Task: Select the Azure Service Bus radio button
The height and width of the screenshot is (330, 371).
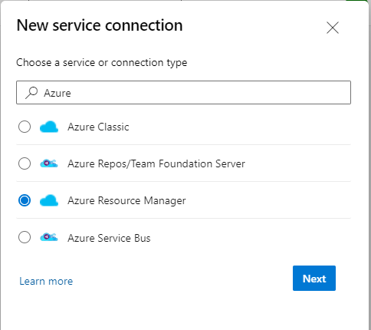Action: [x=25, y=237]
